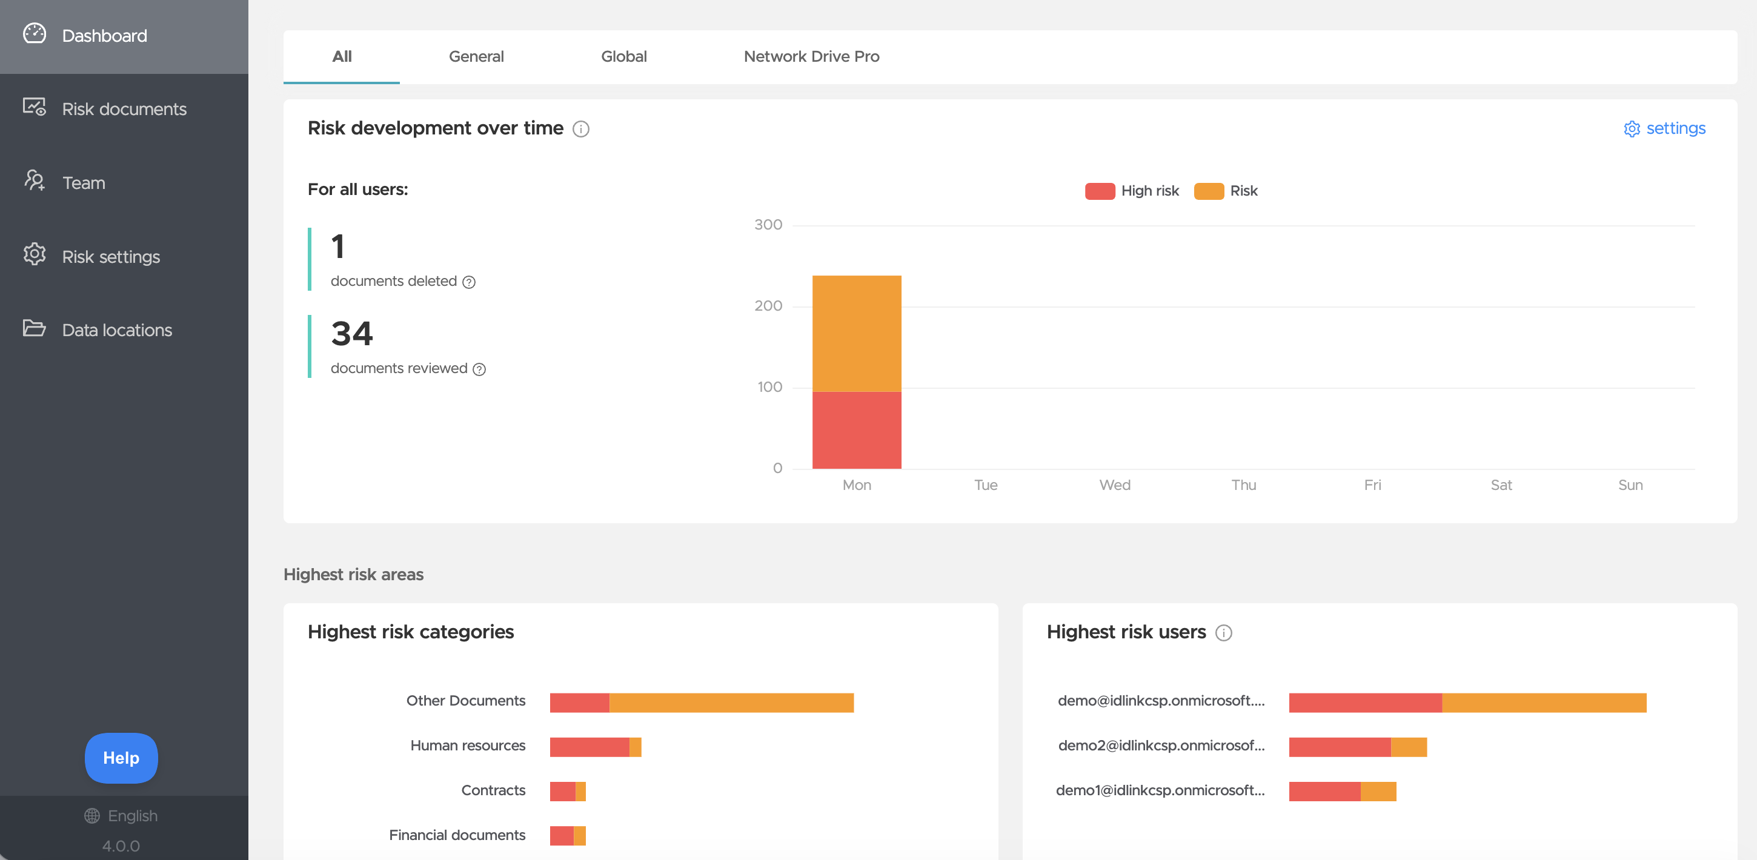Open the Team members icon
This screenshot has width=1757, height=860.
point(34,180)
